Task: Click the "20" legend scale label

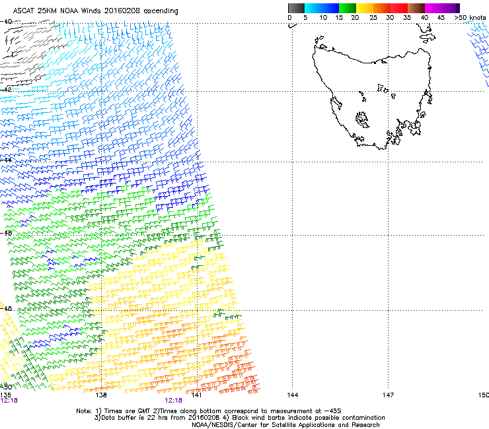Action: click(355, 18)
